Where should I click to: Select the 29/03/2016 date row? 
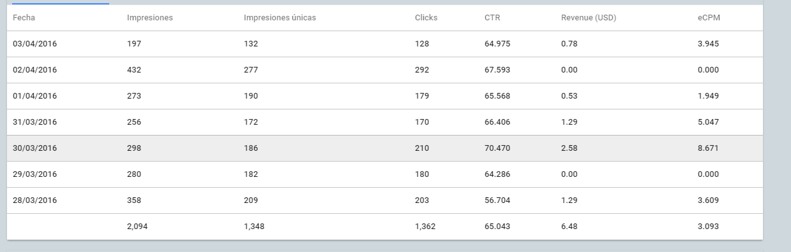pos(384,174)
